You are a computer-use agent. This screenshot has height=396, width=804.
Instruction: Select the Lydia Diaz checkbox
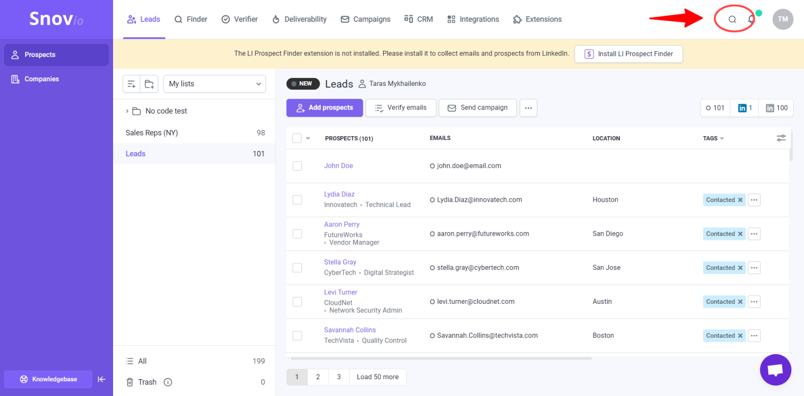pos(297,200)
